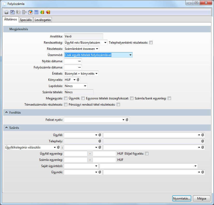Screen dimensions: 214x205
Task: Enable the Telephelyenkénti részletezés checkbox
Action: (x=151, y=43)
